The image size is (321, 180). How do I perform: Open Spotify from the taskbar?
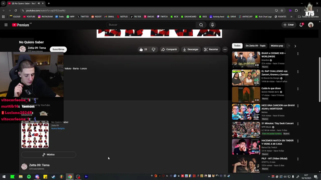(x=29, y=177)
